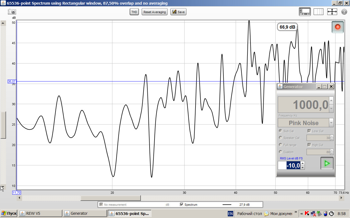The image size is (350, 218).
Task: Open graph settings gear icon
Action: point(344,12)
